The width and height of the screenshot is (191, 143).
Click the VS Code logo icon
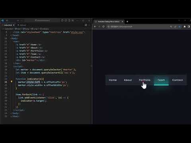[x=2, y=21]
